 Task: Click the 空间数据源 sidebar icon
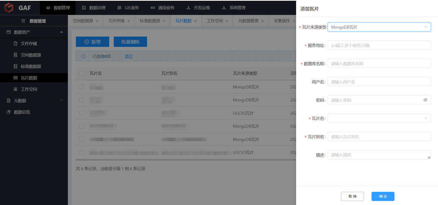pos(15,55)
